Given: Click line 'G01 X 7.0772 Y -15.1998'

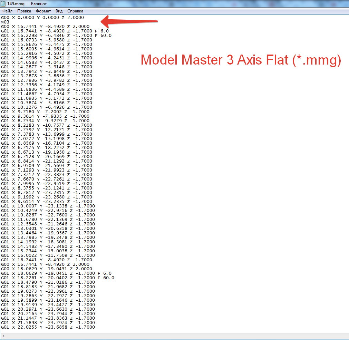Looking at the screenshot, I should point(47,139).
